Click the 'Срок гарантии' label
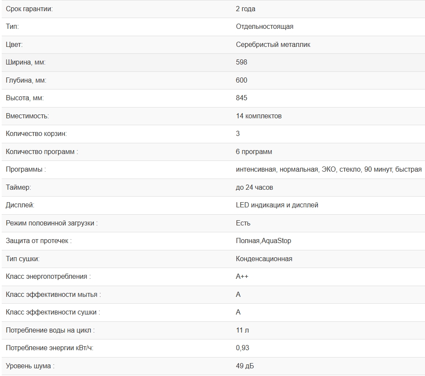The image size is (425, 376). pyautogui.click(x=29, y=9)
